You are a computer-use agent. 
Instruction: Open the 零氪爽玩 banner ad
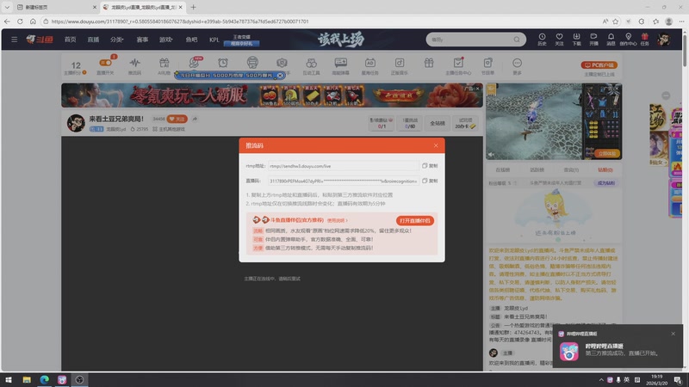pyautogui.click(x=272, y=95)
